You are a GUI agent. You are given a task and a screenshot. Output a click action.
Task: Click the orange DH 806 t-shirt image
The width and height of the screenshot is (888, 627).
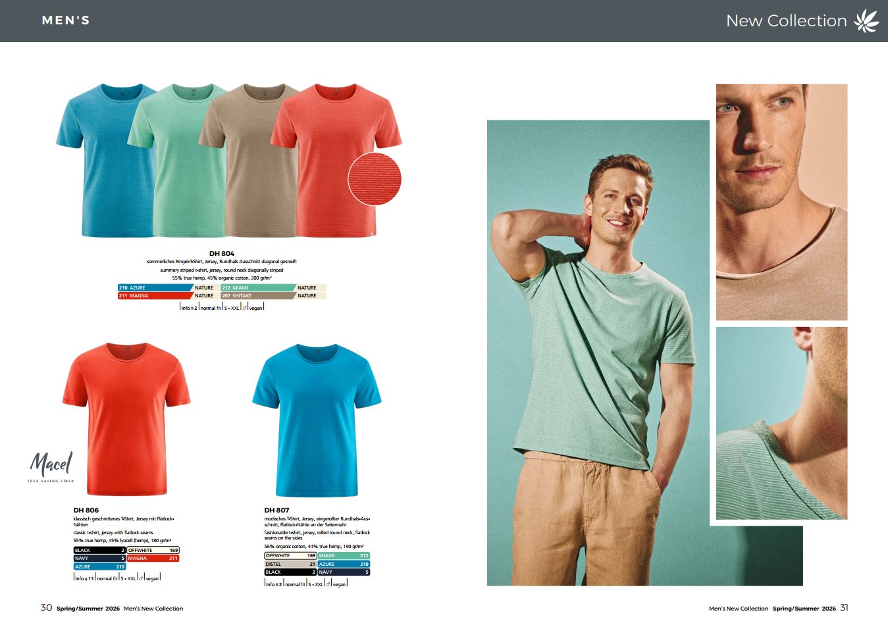coord(126,418)
